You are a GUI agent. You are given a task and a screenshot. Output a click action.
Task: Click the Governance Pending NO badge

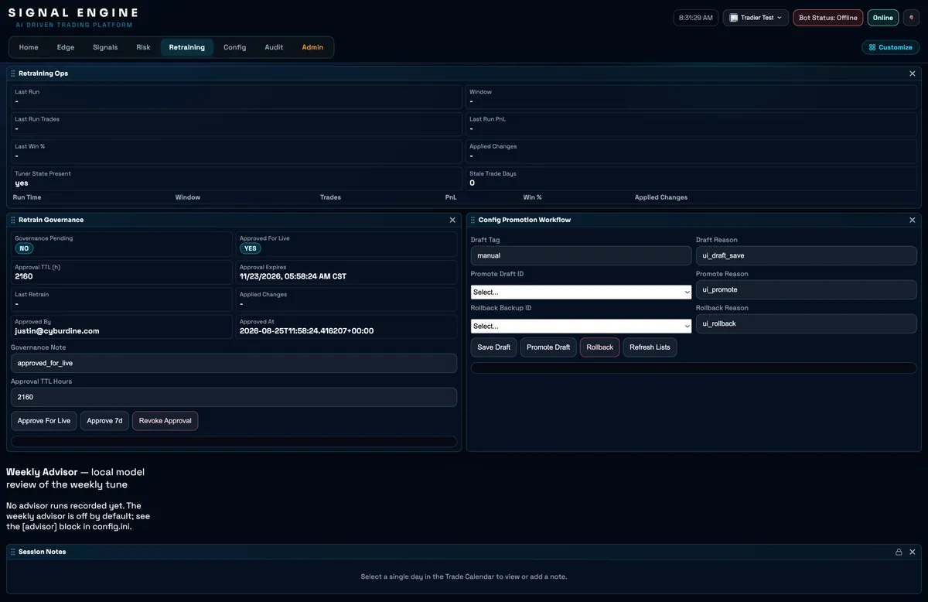(24, 248)
